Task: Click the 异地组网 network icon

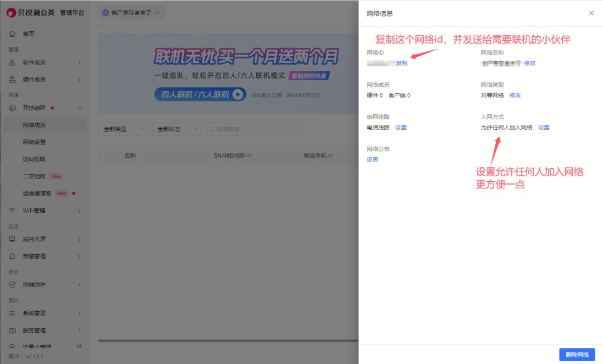Action: coord(12,108)
